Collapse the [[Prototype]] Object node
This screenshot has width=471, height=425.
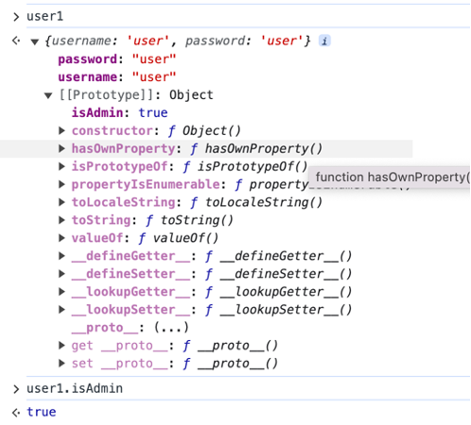(48, 95)
